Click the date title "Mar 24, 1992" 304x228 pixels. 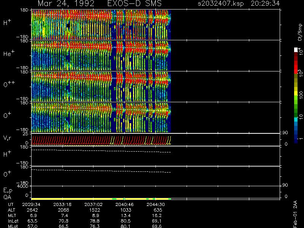[66, 3]
